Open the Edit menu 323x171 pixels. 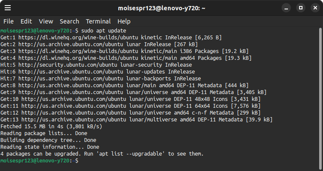click(26, 21)
